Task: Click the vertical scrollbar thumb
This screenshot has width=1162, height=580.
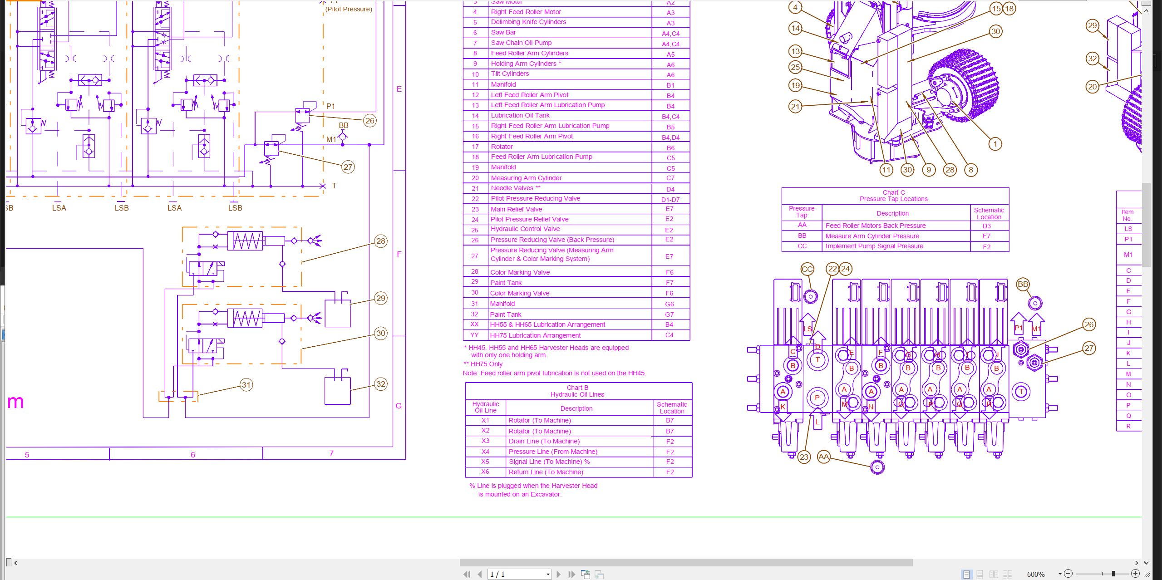Action: point(1146,225)
